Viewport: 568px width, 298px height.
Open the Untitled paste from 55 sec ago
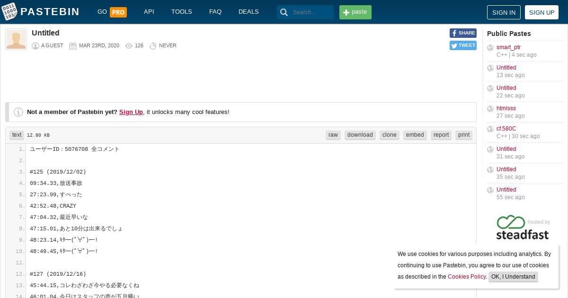tap(506, 190)
